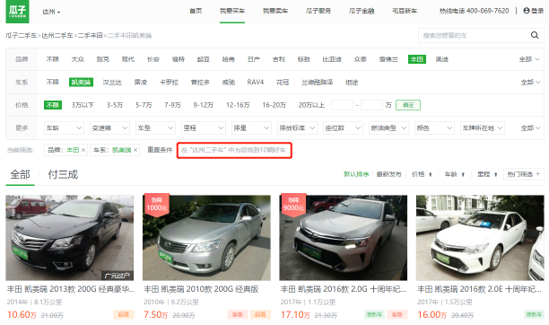The image size is (549, 325).
Task: Select the highlighted 丰田 brand
Action: pyautogui.click(x=417, y=59)
